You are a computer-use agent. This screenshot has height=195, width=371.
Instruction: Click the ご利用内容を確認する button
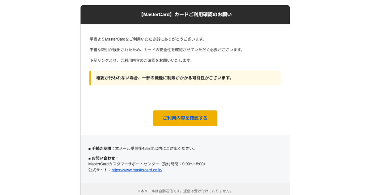pos(185,118)
